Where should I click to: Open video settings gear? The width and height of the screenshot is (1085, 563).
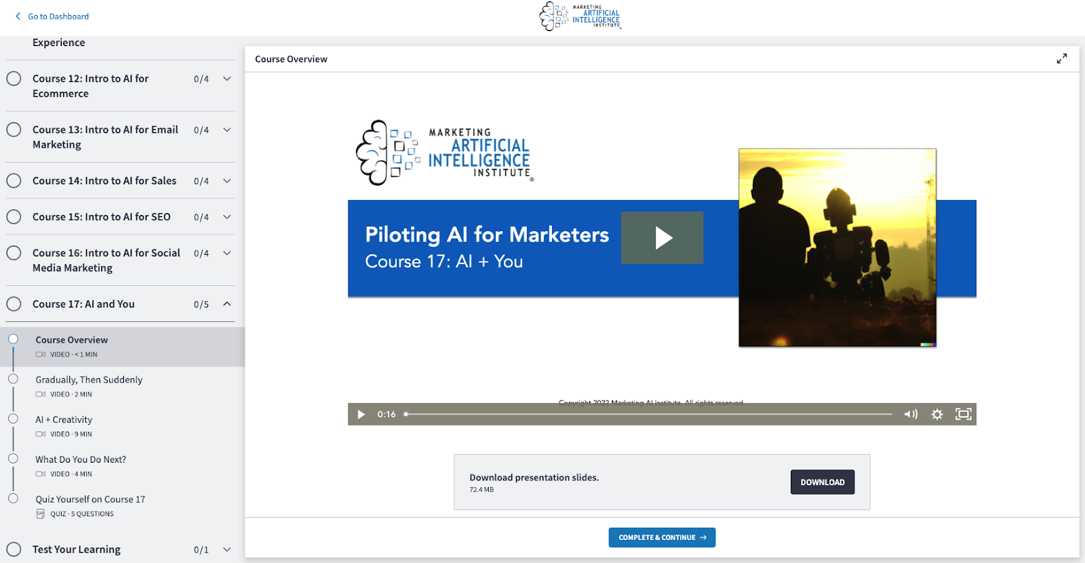tap(937, 414)
